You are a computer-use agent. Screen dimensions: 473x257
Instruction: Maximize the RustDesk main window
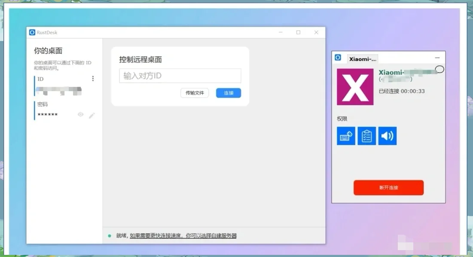point(298,32)
